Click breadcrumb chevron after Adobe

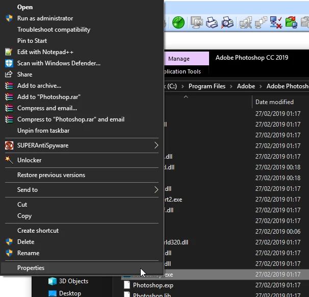pyautogui.click(x=261, y=86)
